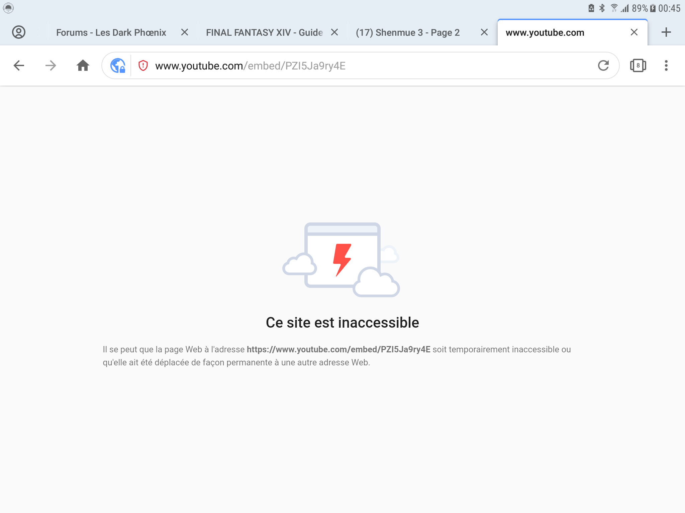The width and height of the screenshot is (685, 513).
Task: Close the www.youtube.com tab
Action: [x=634, y=32]
